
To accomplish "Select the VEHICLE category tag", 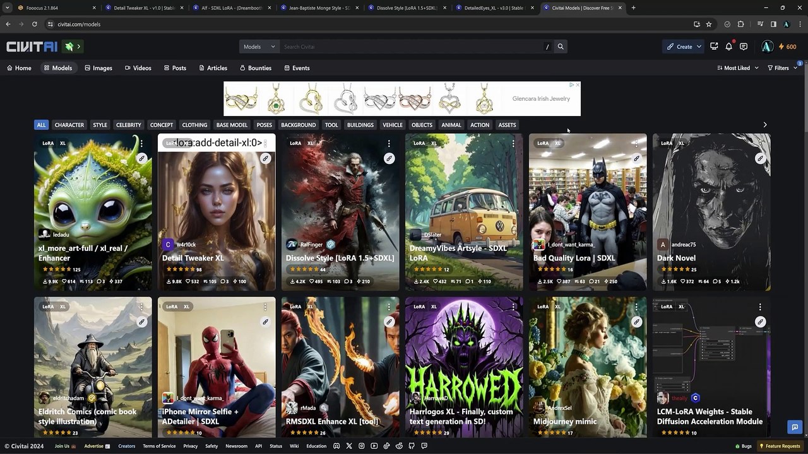I will coord(392,125).
